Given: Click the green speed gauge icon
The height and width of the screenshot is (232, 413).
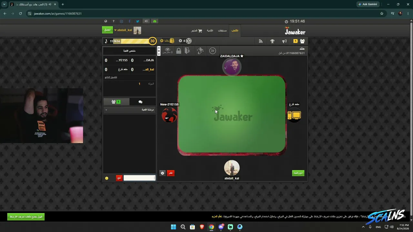Looking at the screenshot, I should (155, 21).
